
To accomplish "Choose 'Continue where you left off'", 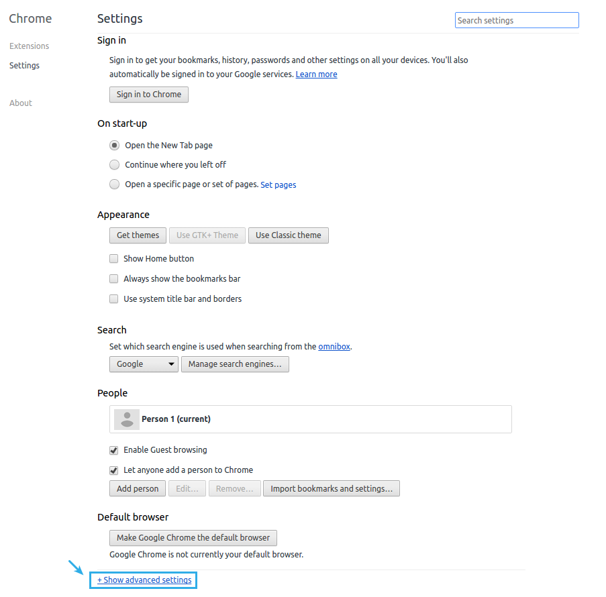I will click(x=114, y=164).
